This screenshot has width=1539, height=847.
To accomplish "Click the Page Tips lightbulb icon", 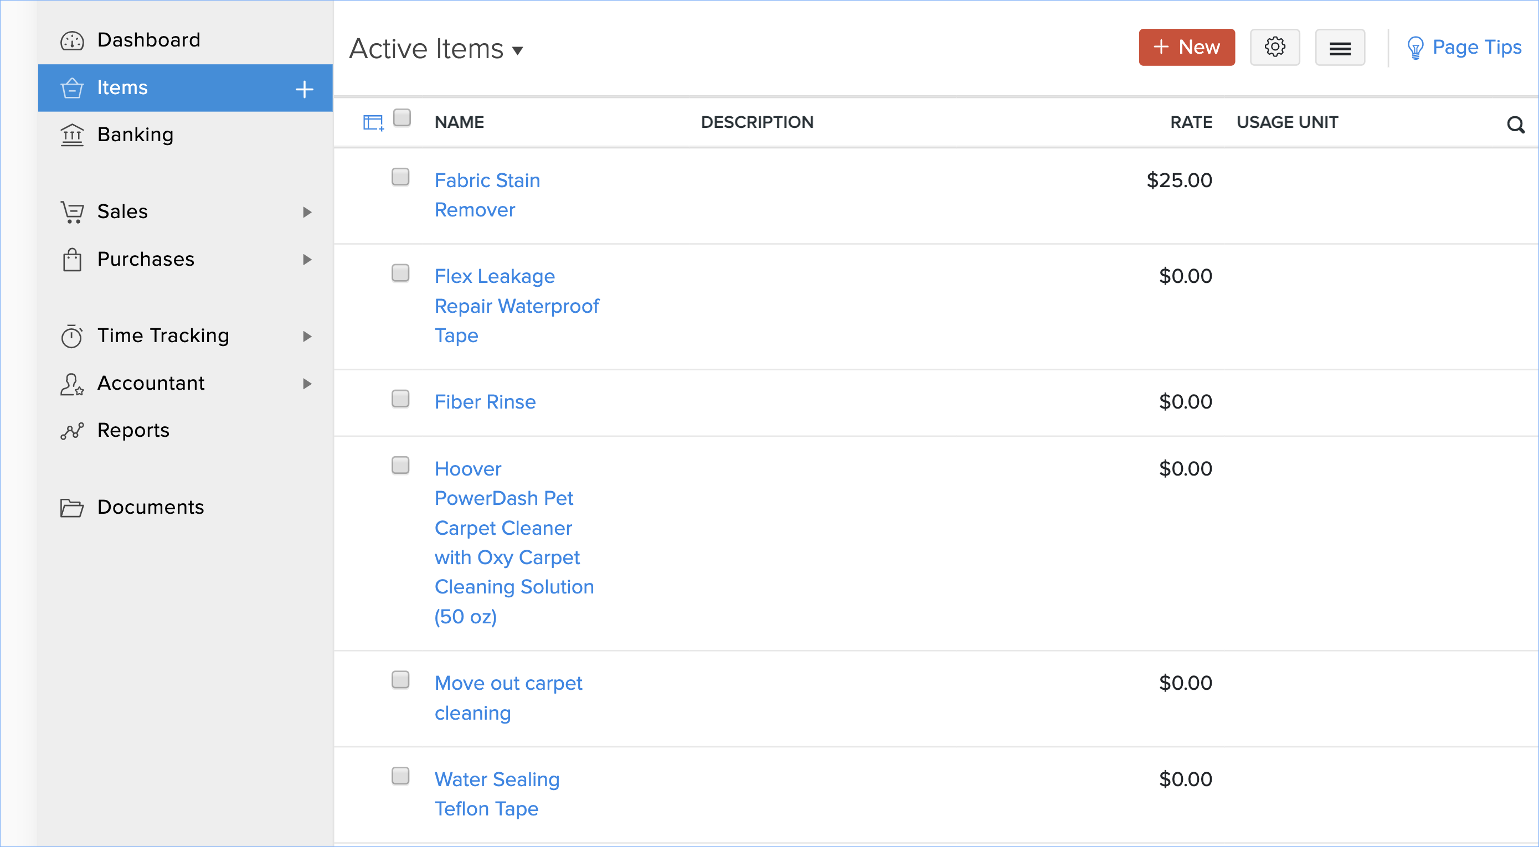I will tap(1415, 48).
